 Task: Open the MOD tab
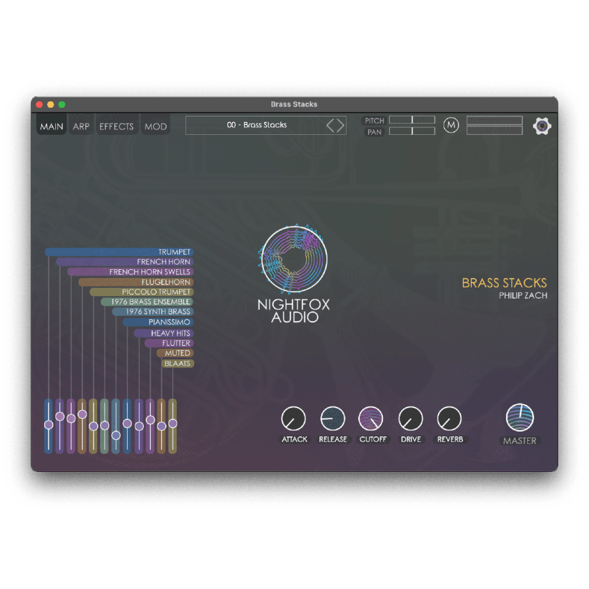[x=155, y=127]
